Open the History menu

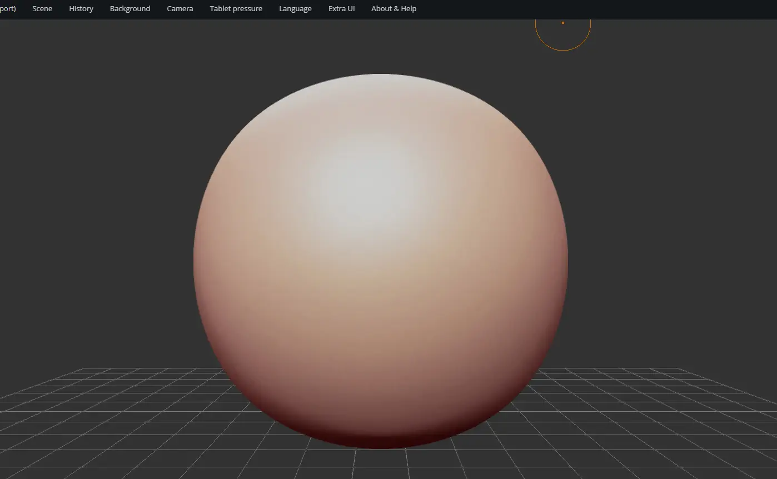point(81,9)
